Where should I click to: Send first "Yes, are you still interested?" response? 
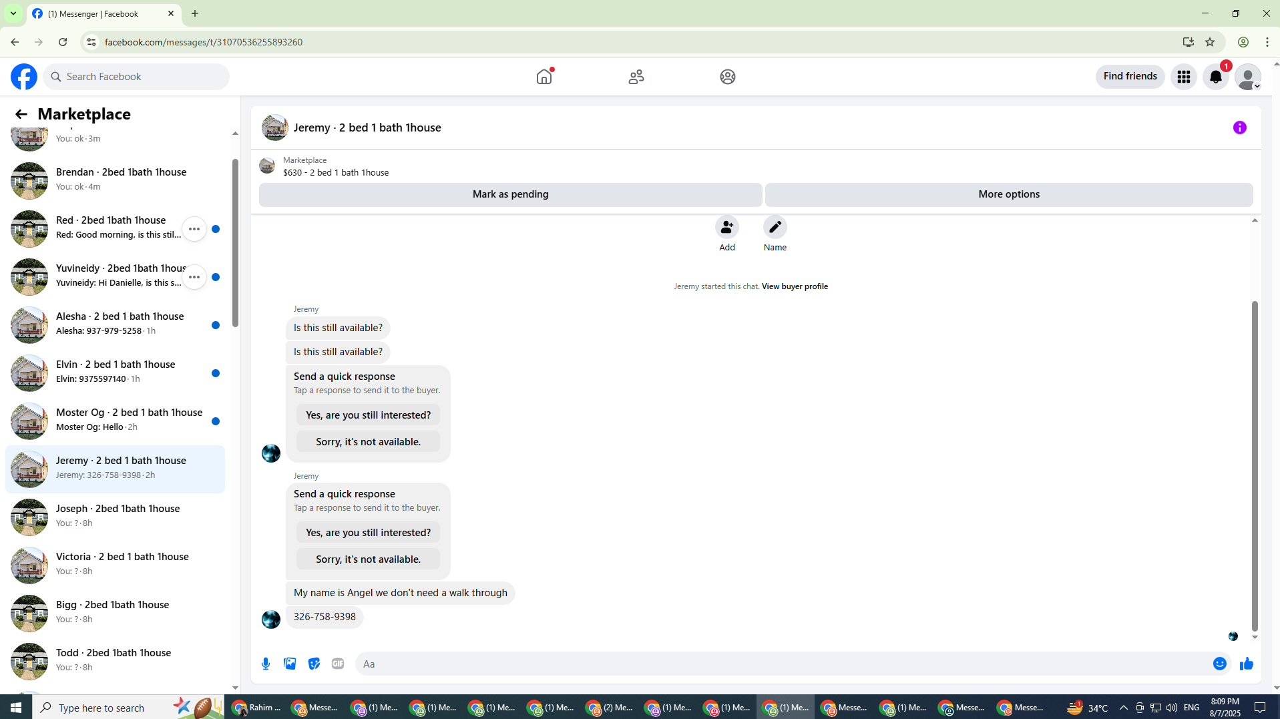pos(368,415)
